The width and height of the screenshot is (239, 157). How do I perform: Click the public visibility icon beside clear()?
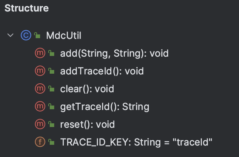coord(51,89)
